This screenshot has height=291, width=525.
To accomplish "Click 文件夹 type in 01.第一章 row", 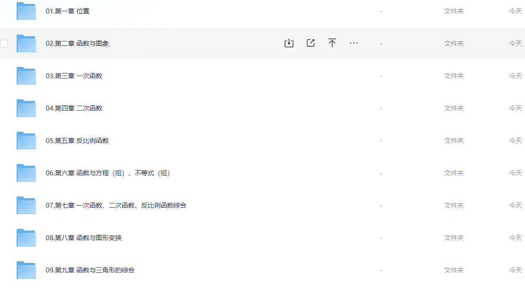I will [454, 11].
